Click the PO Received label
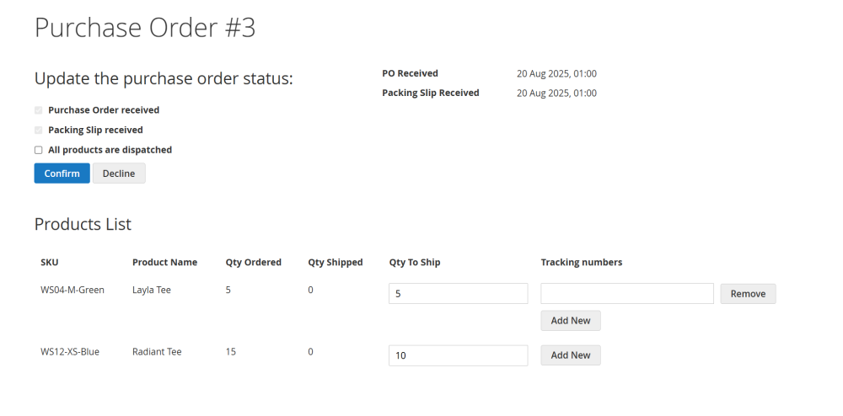843x416 pixels. click(x=410, y=74)
